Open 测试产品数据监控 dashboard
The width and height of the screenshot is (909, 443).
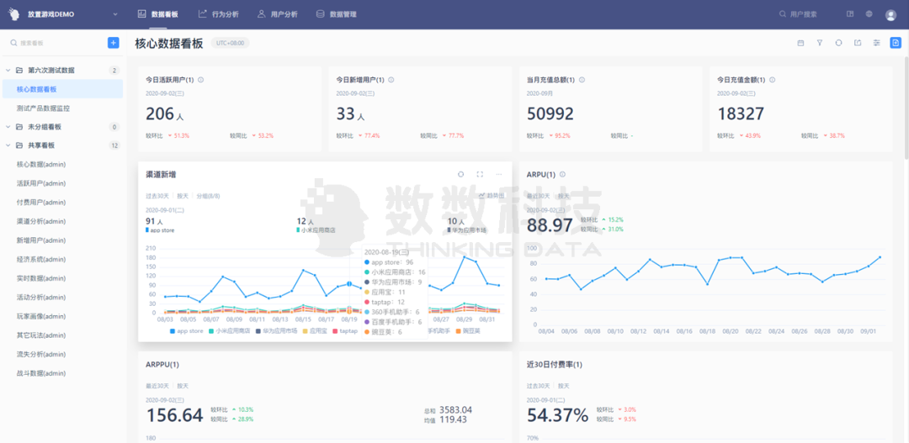click(44, 108)
